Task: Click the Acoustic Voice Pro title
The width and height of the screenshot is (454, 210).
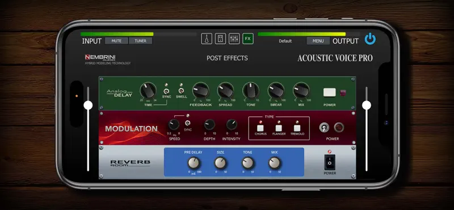Action: (335, 58)
